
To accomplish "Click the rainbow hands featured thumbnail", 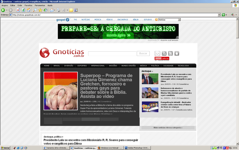I will 61,91.
